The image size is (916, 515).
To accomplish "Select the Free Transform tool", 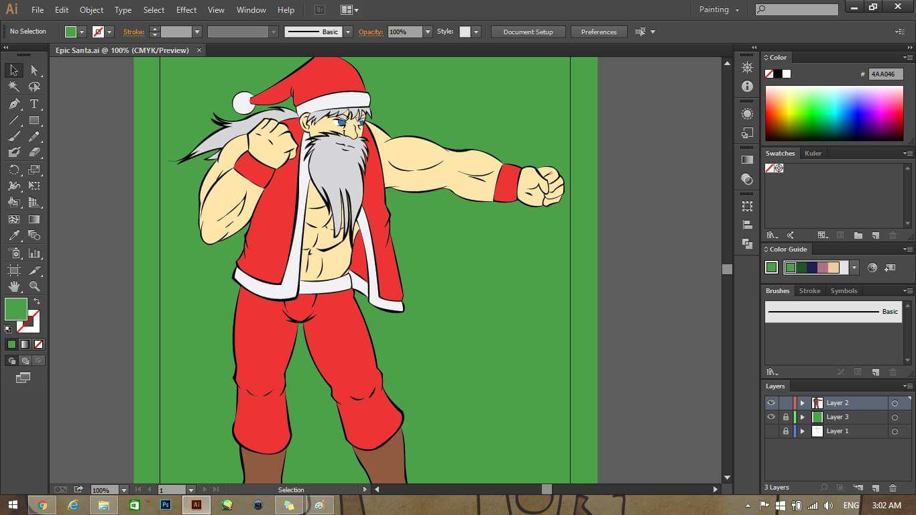I will (34, 186).
